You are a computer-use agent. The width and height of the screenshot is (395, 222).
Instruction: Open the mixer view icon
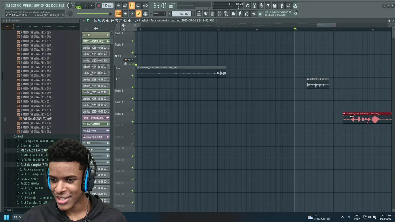pyautogui.click(x=219, y=14)
